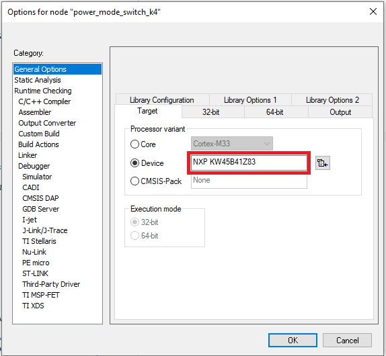Close the Options dialog window
Screen dimensions: 386x356
click(x=373, y=11)
